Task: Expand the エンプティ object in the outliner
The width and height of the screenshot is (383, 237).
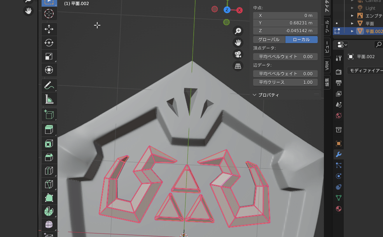Action: coord(352,15)
